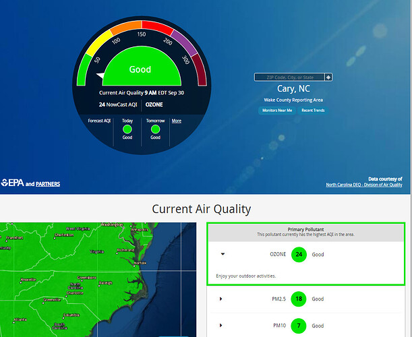Click Enjoy your outdoor activities text
Viewport: 412px width, 337px height.
245,276
